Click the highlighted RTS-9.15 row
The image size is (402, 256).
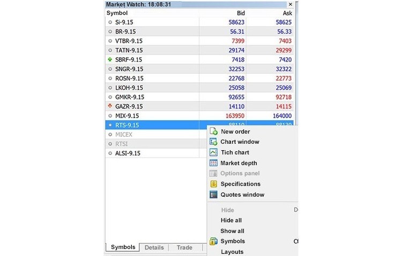(199, 125)
